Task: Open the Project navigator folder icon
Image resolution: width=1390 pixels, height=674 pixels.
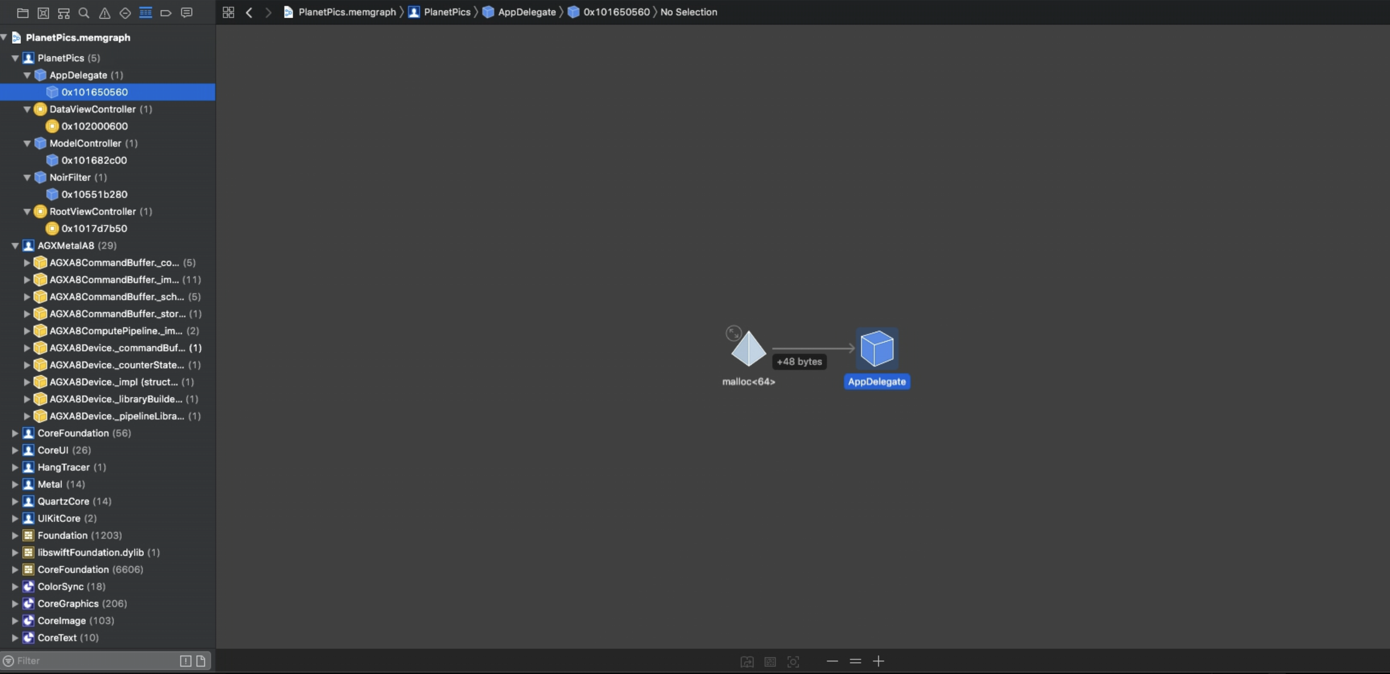Action: point(23,13)
